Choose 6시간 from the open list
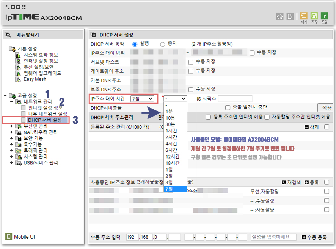The width and height of the screenshot is (336, 249). click(175, 150)
